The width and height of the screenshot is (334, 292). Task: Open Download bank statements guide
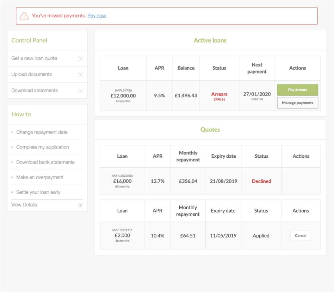pyautogui.click(x=45, y=162)
